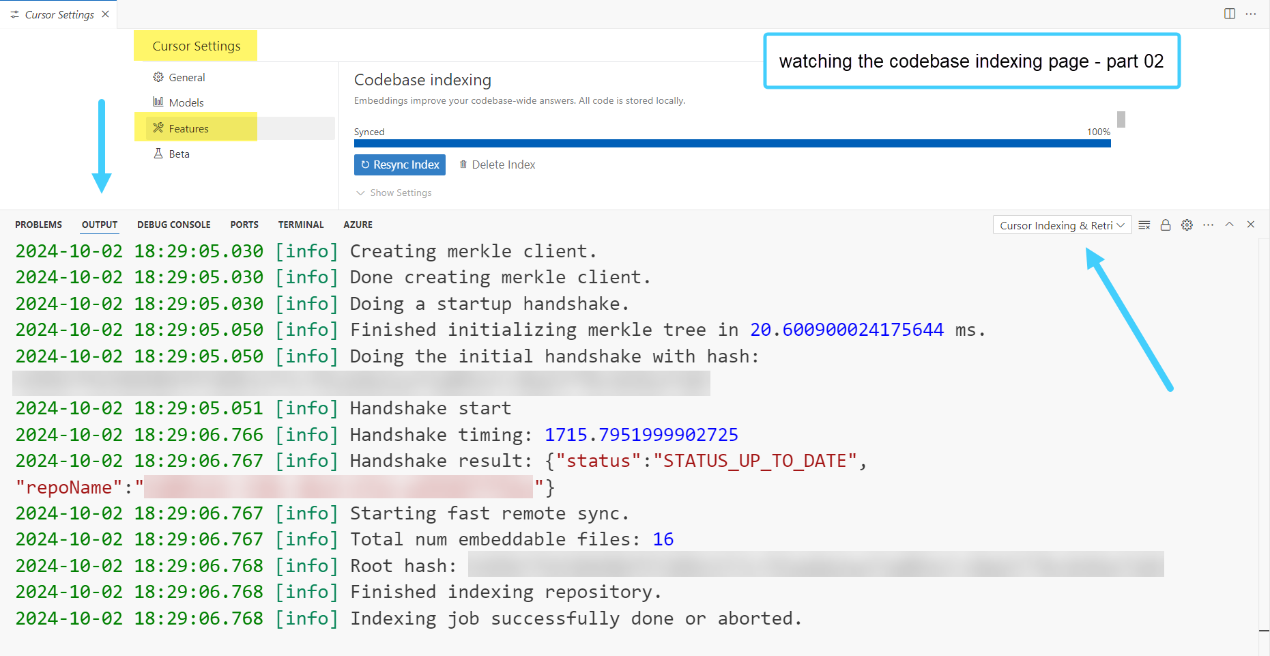The width and height of the screenshot is (1270, 656).
Task: Expand Show Settings under codebase indexing
Action: (x=394, y=193)
